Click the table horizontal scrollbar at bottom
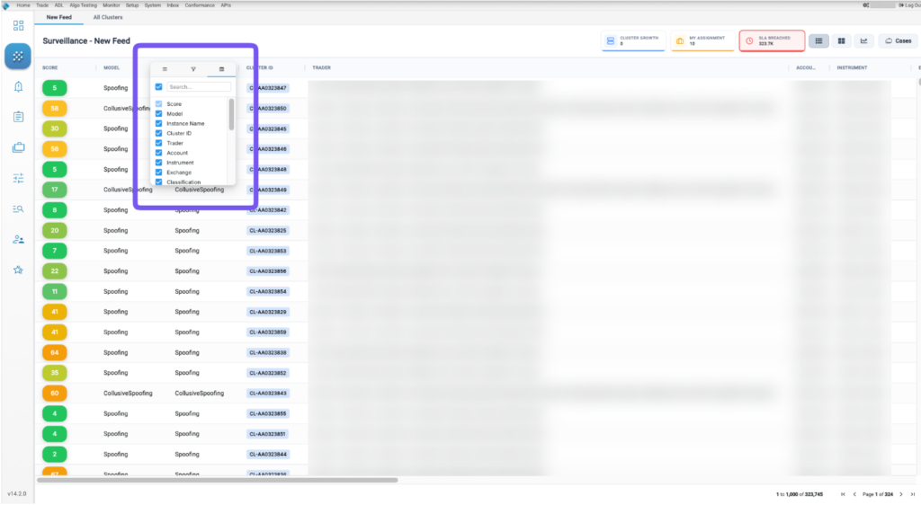This screenshot has width=921, height=505. [x=218, y=480]
